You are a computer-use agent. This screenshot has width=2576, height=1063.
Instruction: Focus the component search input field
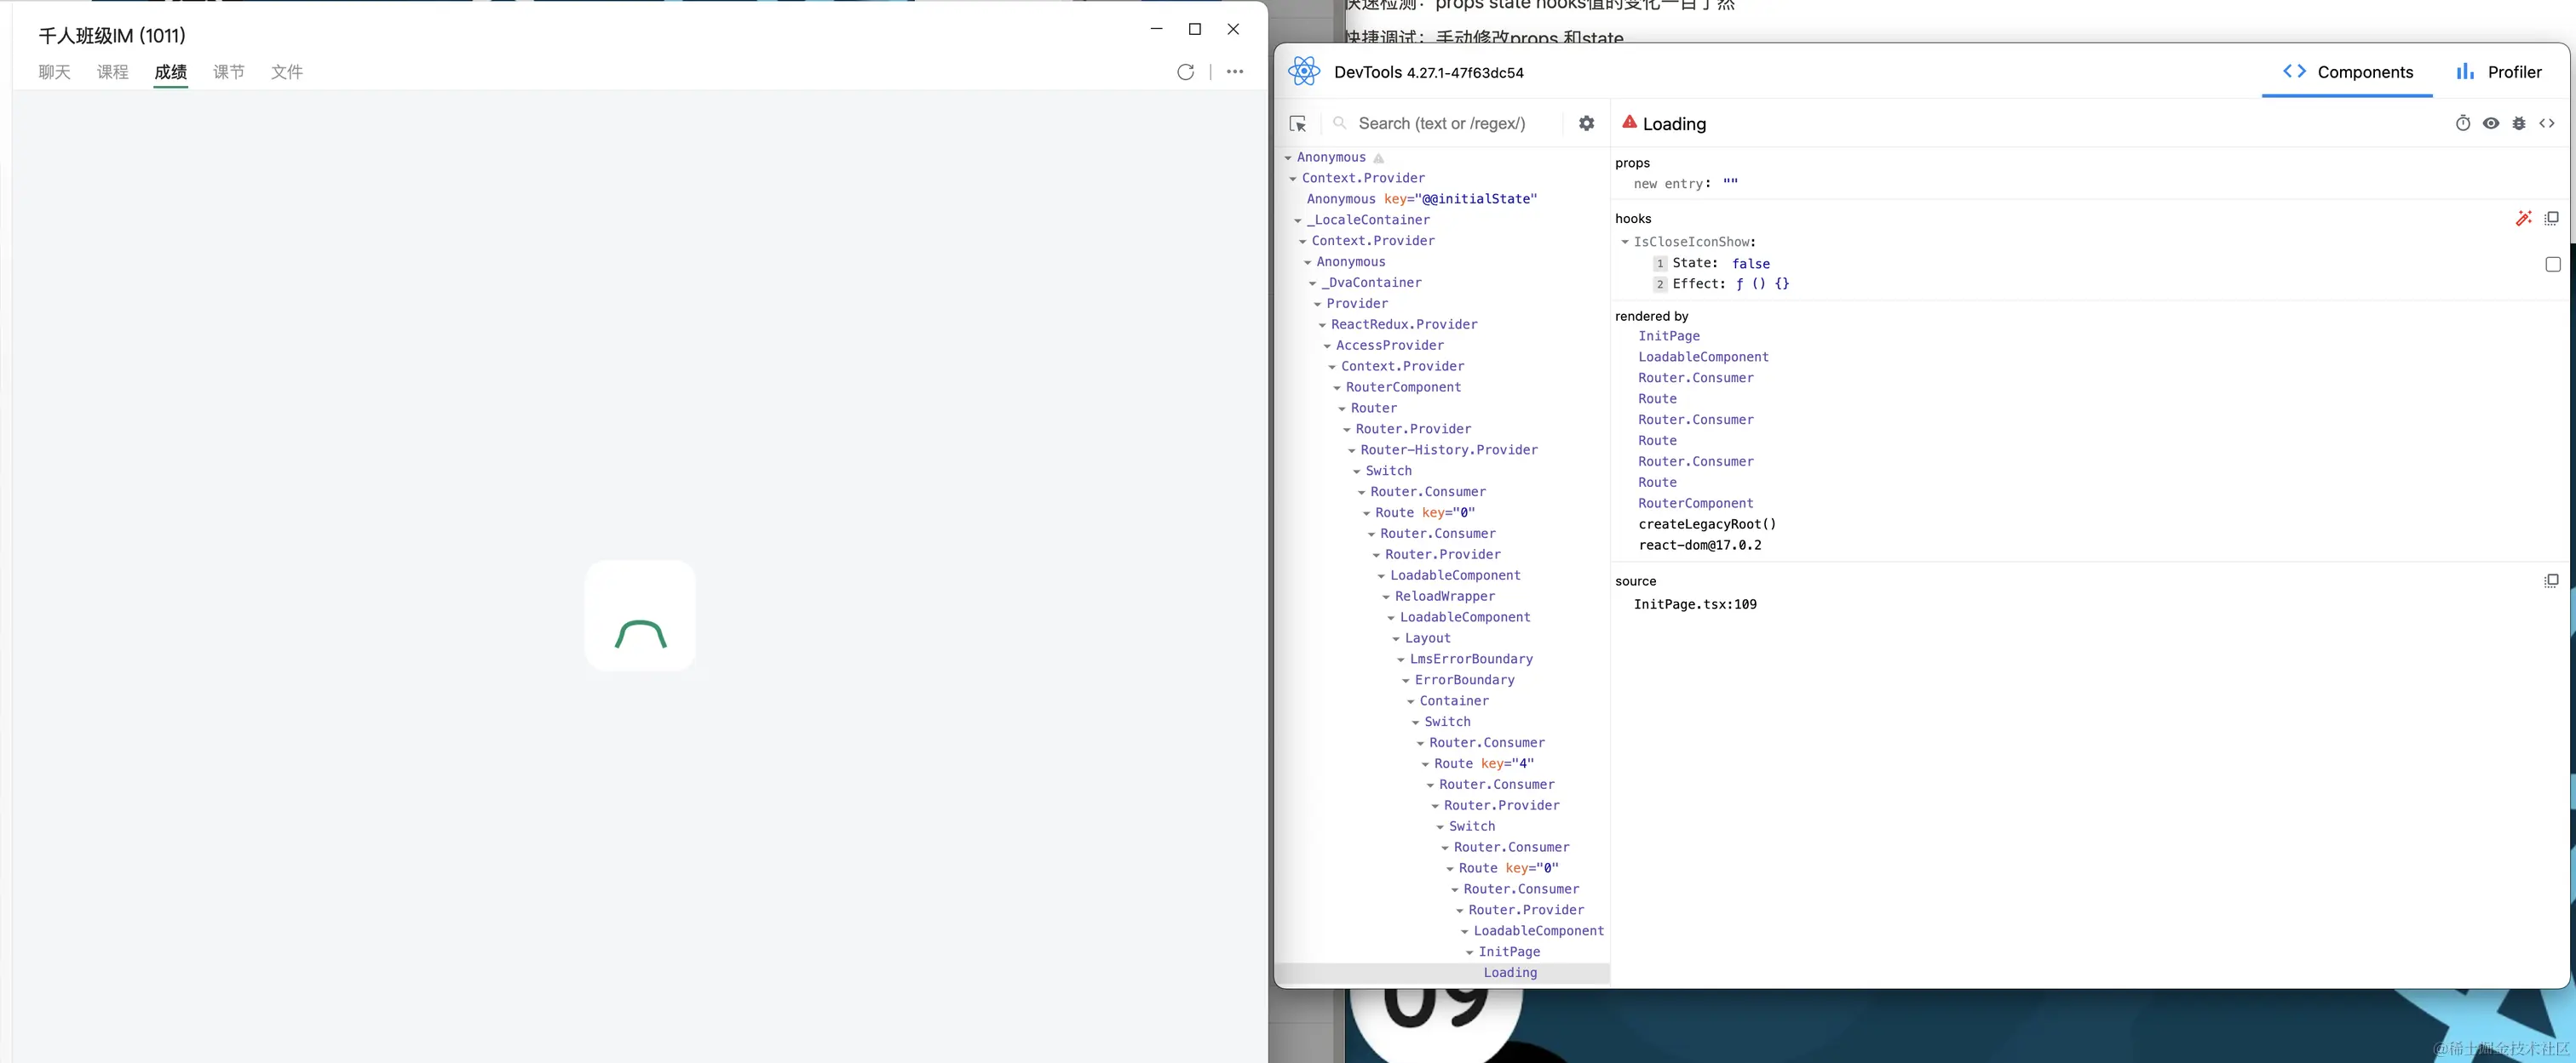1441,124
